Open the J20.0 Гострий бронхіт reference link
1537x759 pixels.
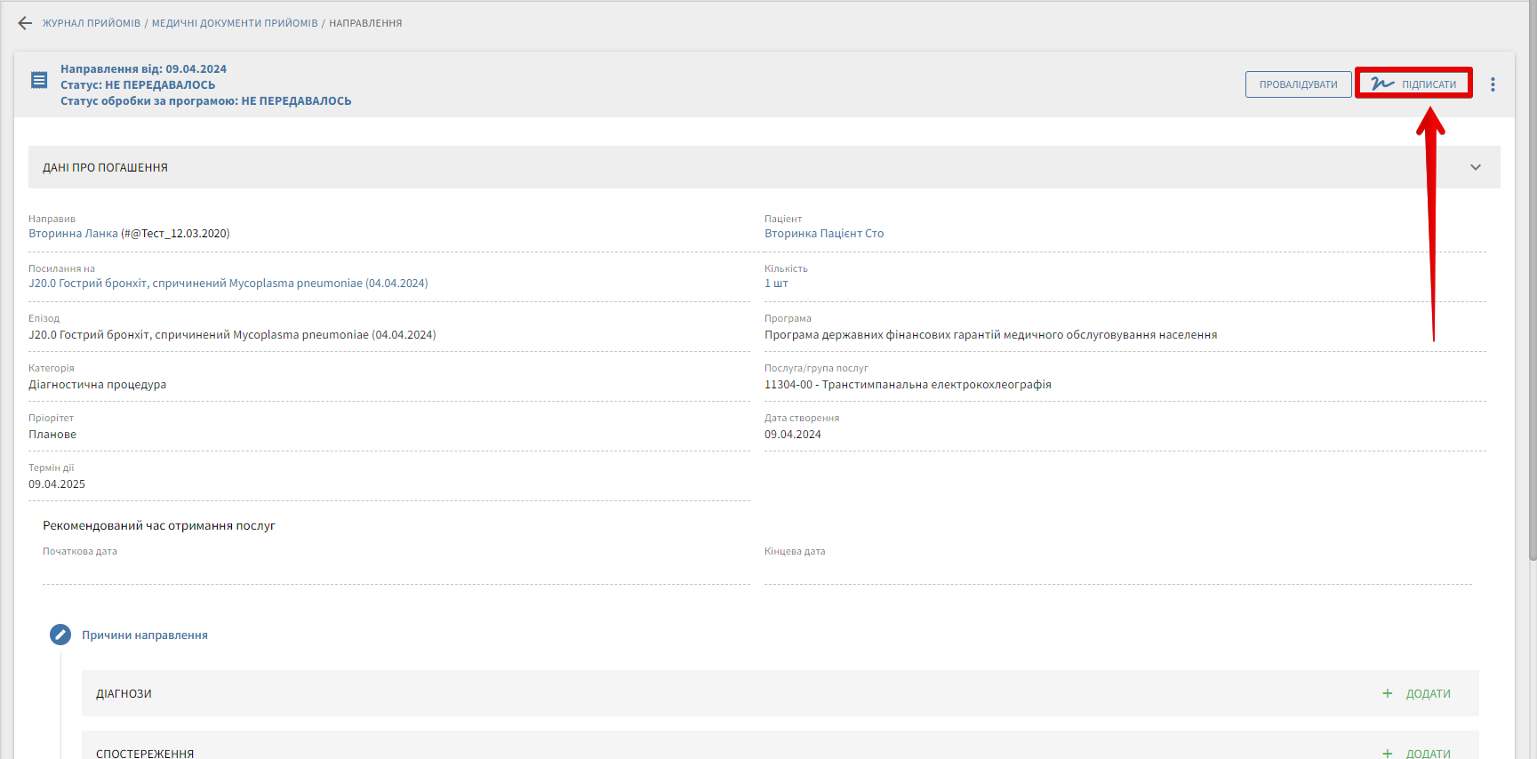228,284
